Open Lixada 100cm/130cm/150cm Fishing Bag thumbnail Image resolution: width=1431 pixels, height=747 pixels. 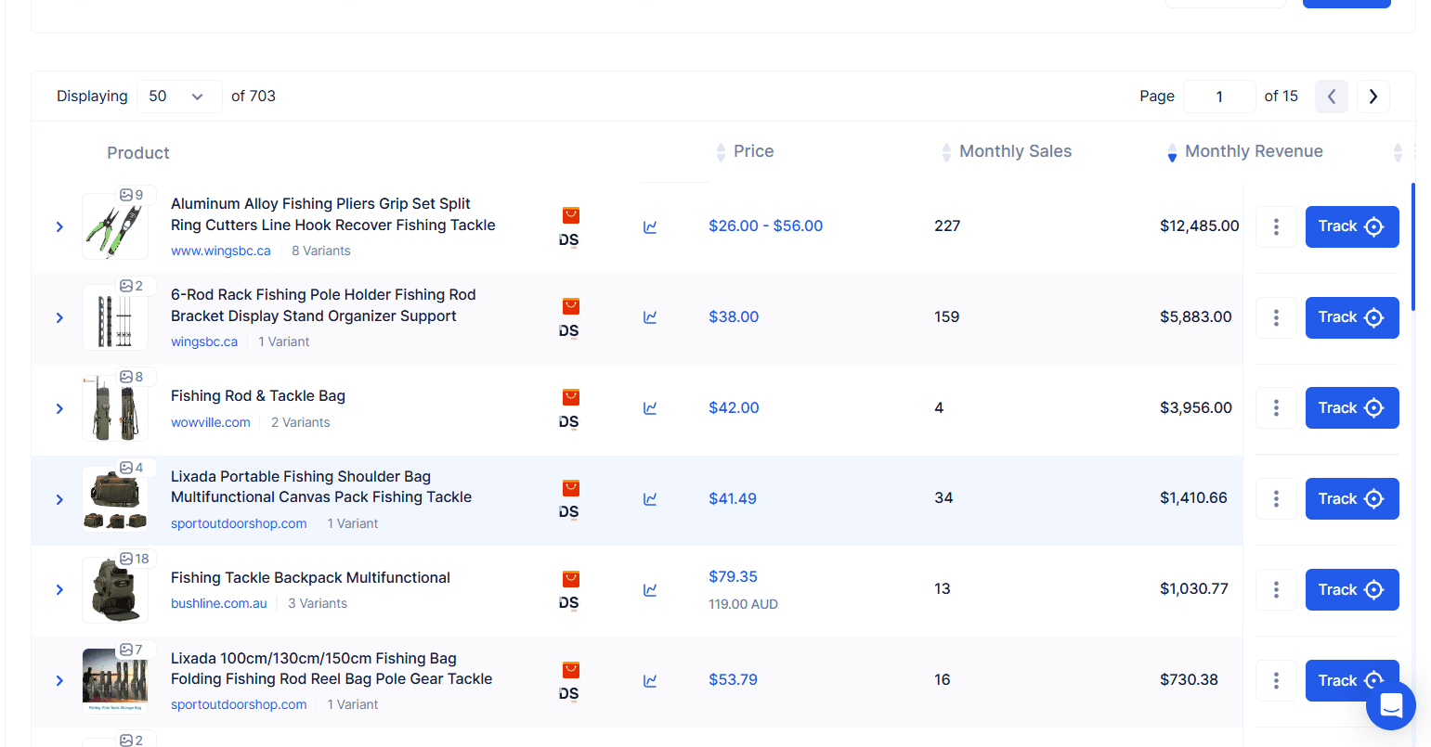click(x=115, y=681)
